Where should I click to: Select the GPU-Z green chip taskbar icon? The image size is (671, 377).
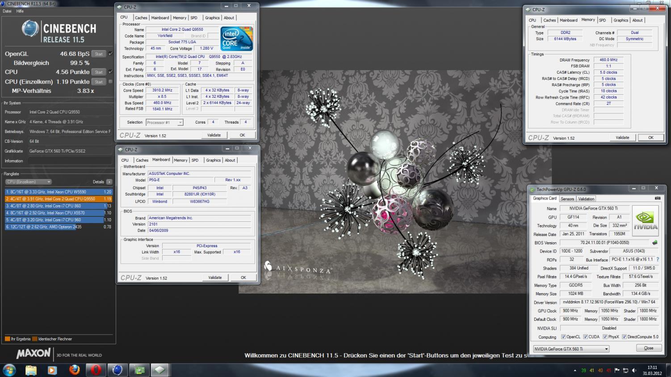[x=139, y=370]
